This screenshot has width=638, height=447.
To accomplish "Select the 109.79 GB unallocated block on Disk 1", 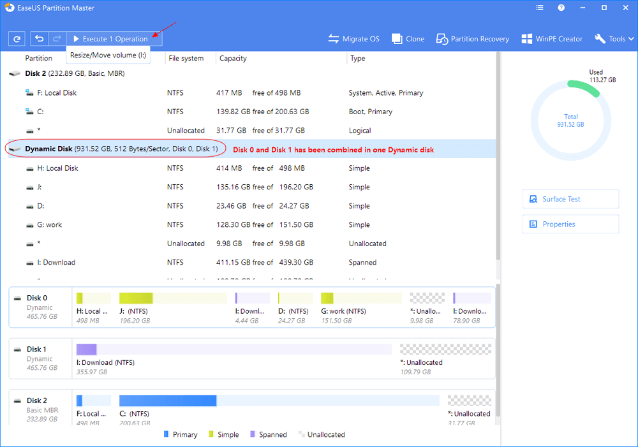I will click(x=445, y=359).
